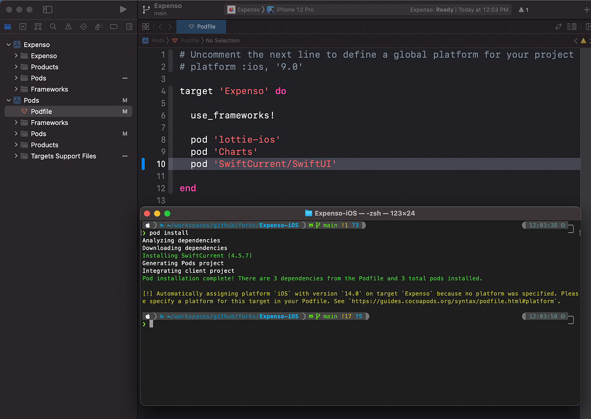Image resolution: width=591 pixels, height=419 pixels.
Task: Toggle the code review arrows icon
Action: tap(558, 27)
